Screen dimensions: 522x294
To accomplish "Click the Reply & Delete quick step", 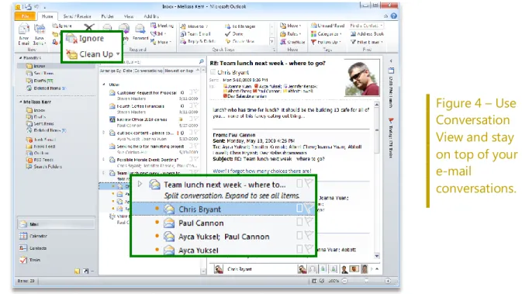I will coord(198,41).
